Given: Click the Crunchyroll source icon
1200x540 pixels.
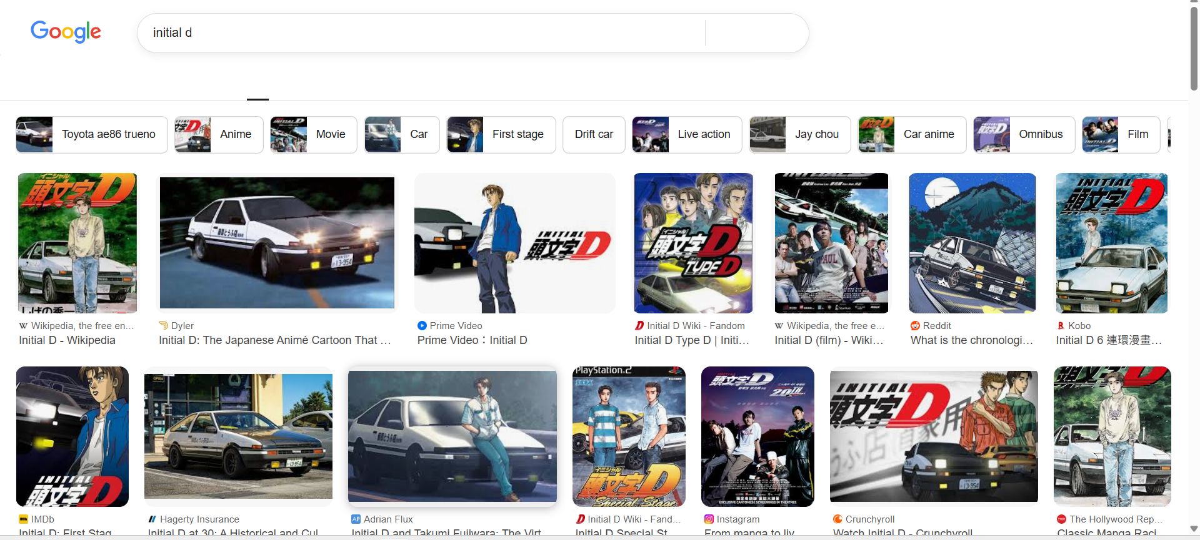Looking at the screenshot, I should [837, 519].
